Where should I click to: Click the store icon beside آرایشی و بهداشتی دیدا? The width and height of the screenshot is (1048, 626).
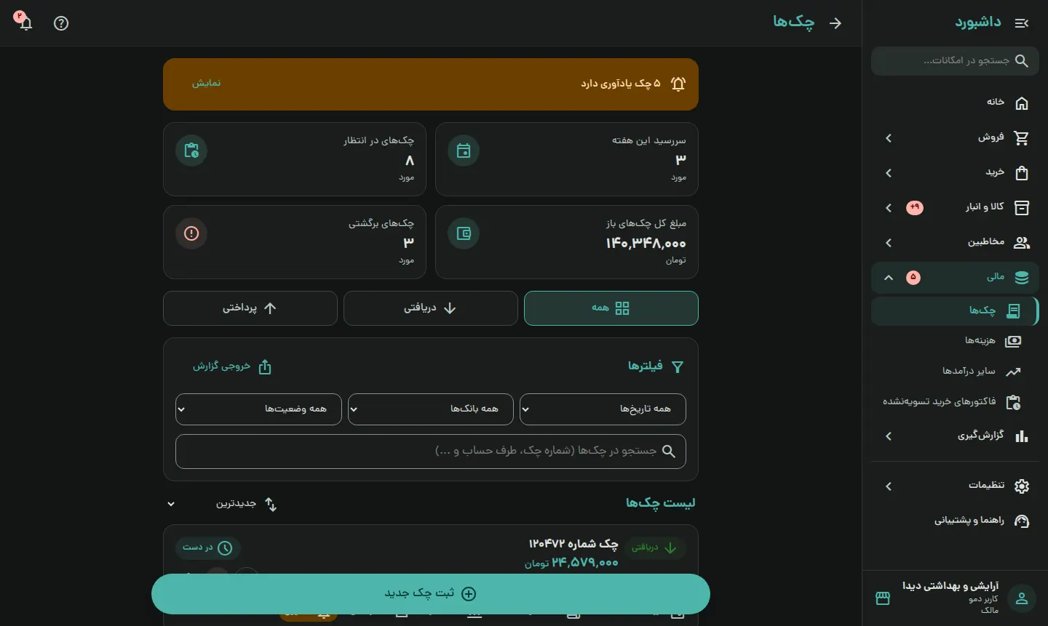pos(883,598)
